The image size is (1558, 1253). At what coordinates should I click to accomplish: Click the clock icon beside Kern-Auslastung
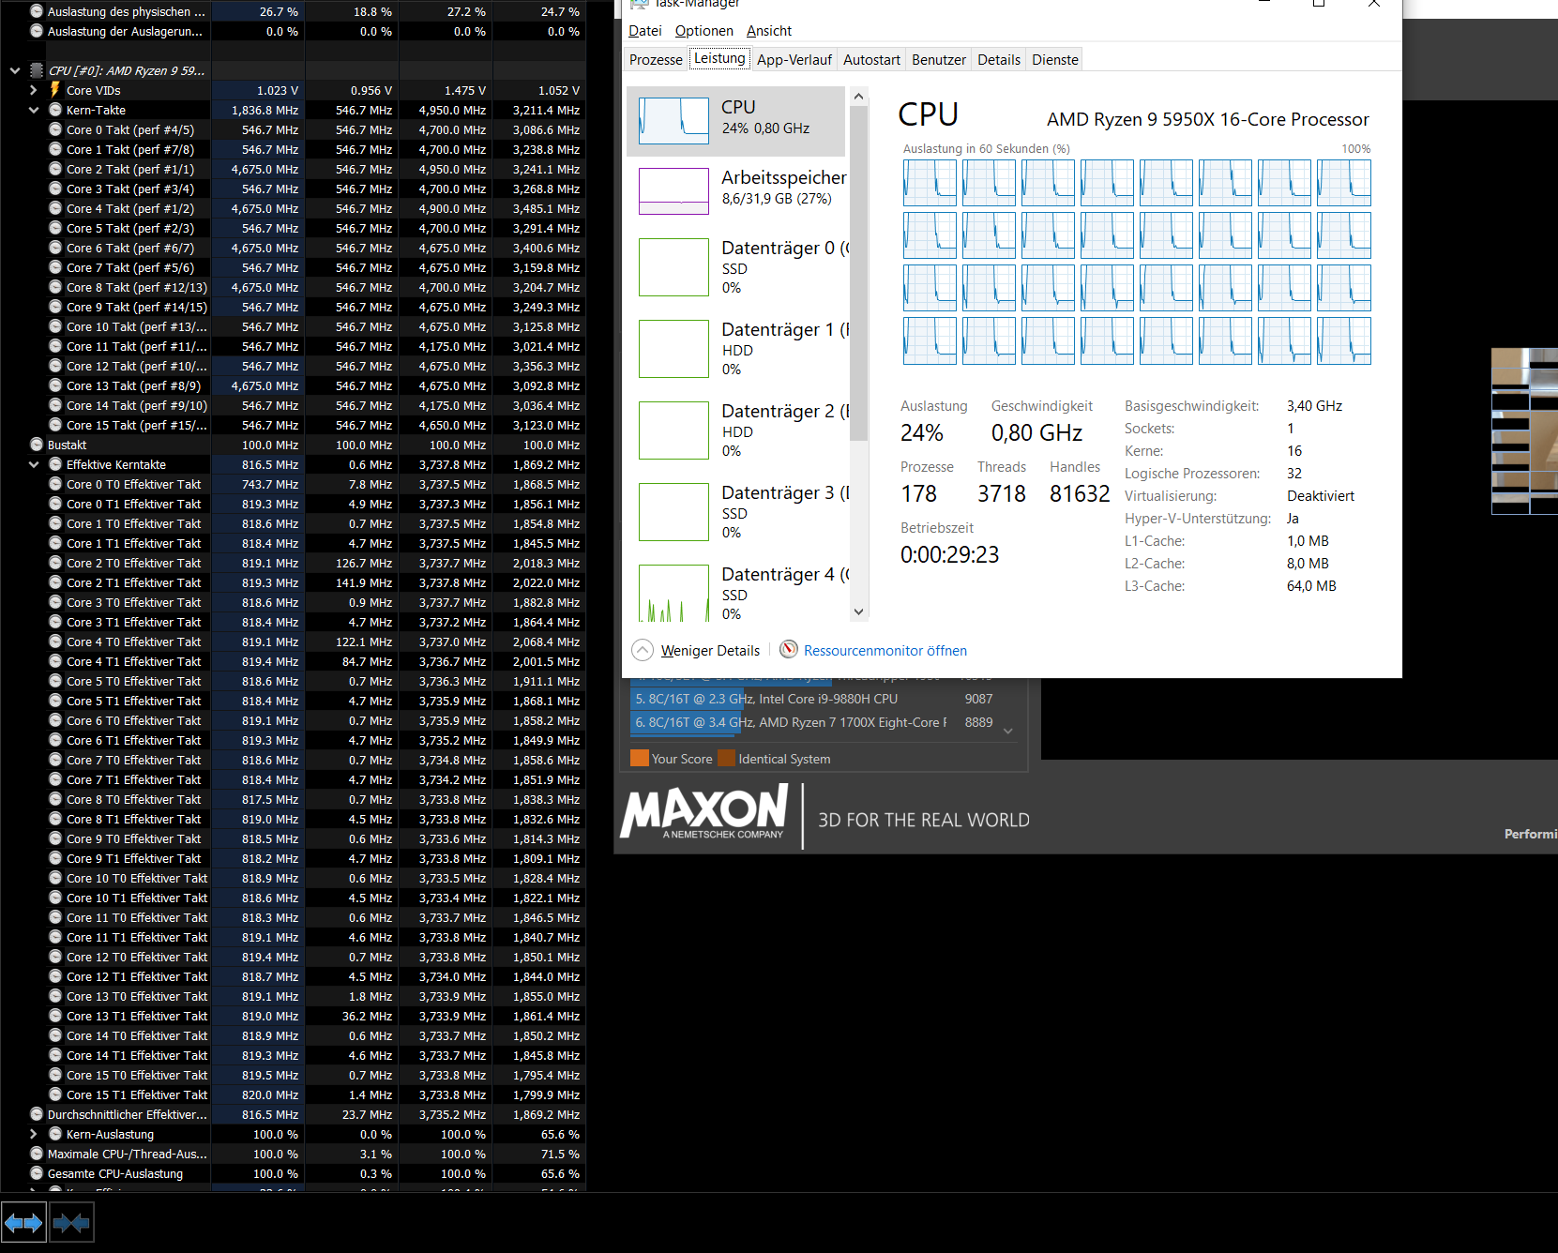55,1134
